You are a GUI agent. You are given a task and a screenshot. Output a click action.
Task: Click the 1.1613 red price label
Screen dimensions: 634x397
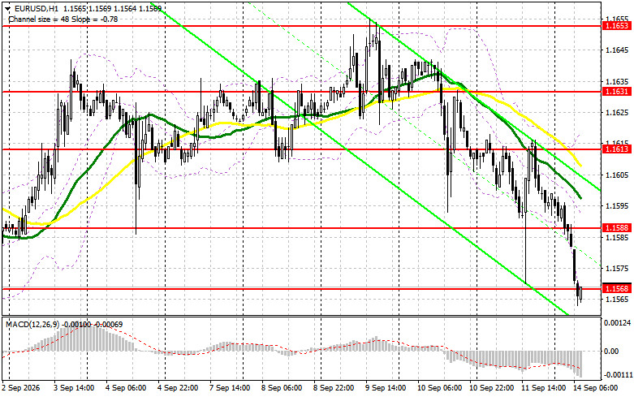pos(617,149)
